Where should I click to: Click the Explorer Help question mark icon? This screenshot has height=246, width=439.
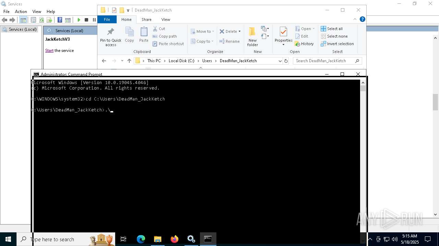pyautogui.click(x=362, y=19)
